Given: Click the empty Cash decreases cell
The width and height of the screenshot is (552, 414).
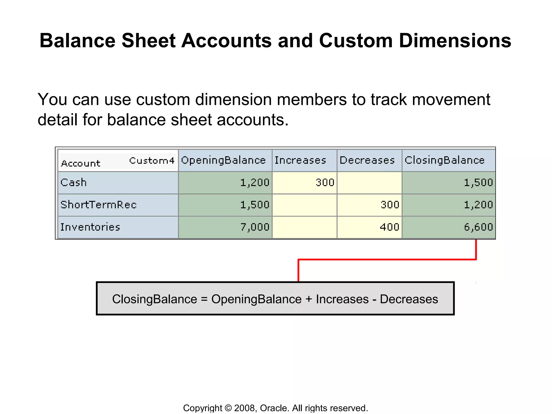Looking at the screenshot, I should [370, 183].
